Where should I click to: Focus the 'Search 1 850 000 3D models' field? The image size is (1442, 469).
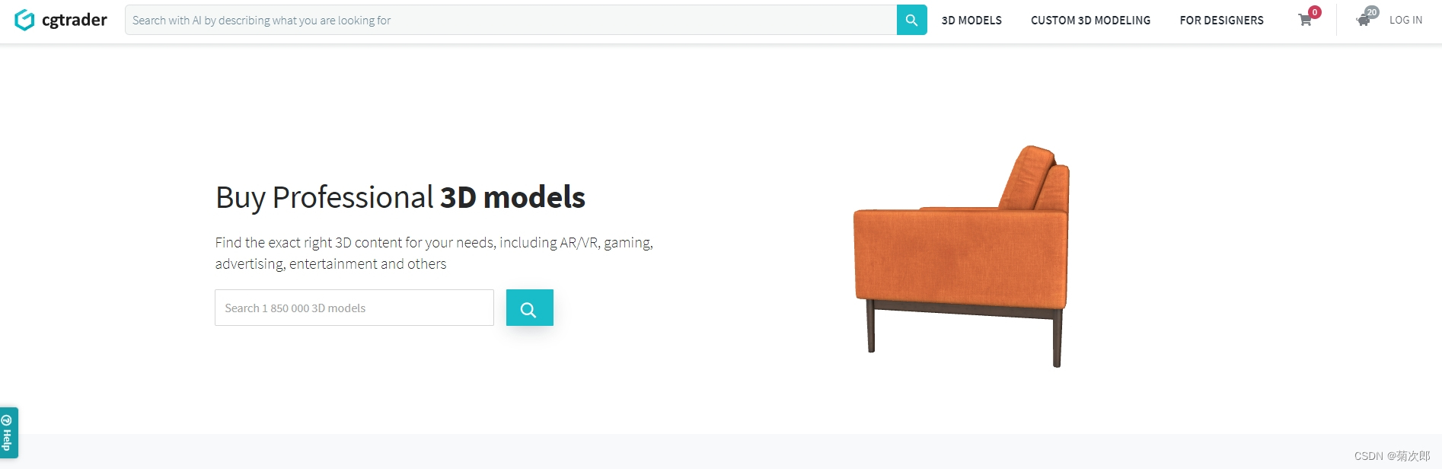click(x=354, y=308)
